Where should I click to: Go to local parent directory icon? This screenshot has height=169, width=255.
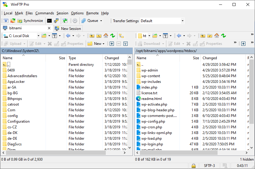(x=92, y=36)
